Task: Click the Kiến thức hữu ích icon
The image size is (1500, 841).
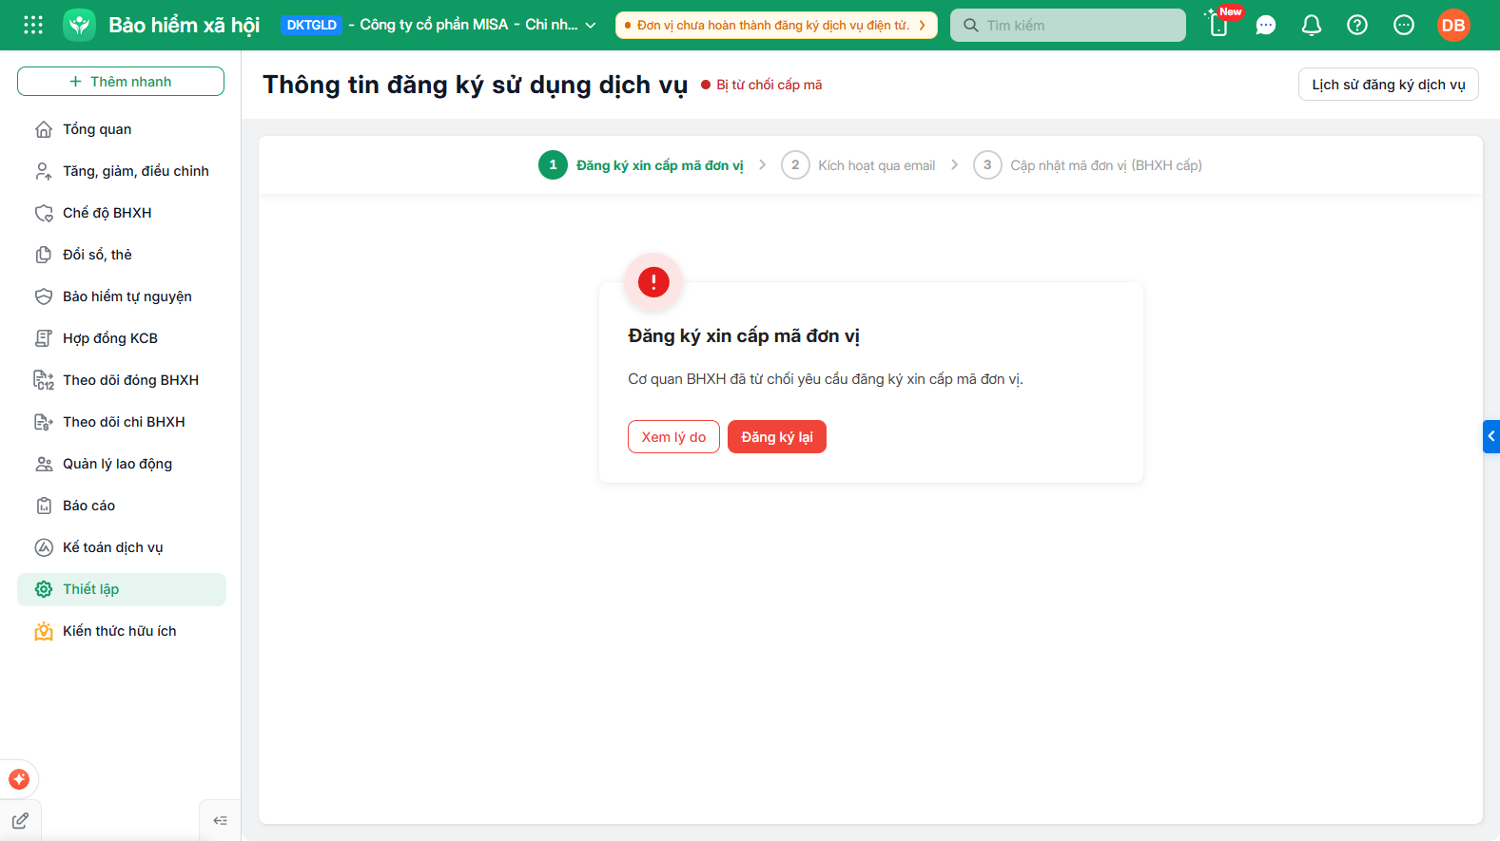Action: coord(44,631)
